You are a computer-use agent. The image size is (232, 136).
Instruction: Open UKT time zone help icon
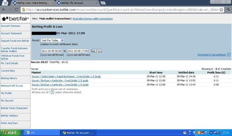52,92
